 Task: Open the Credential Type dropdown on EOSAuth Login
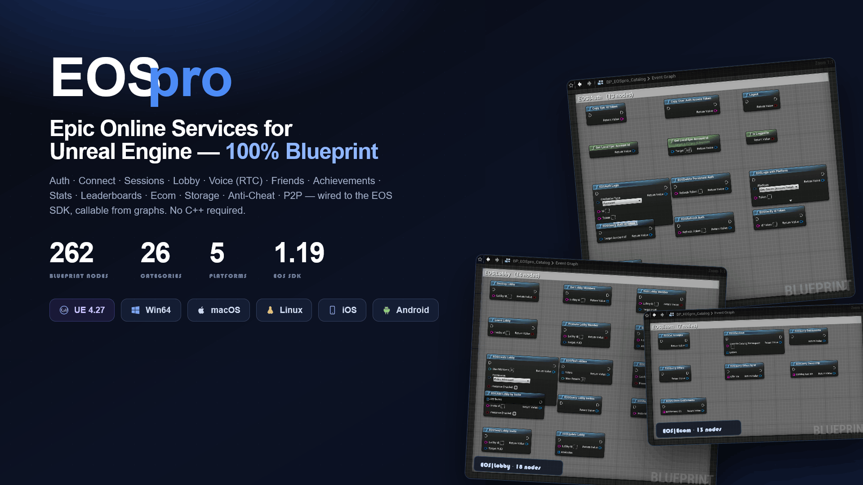(x=621, y=202)
